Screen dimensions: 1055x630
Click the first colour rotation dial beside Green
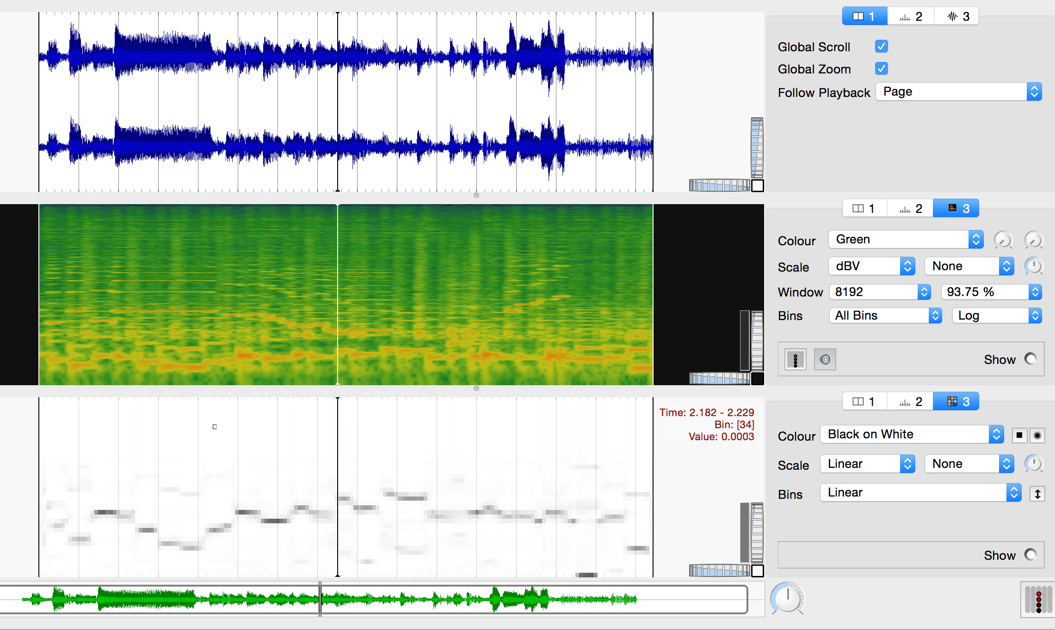tap(1003, 240)
